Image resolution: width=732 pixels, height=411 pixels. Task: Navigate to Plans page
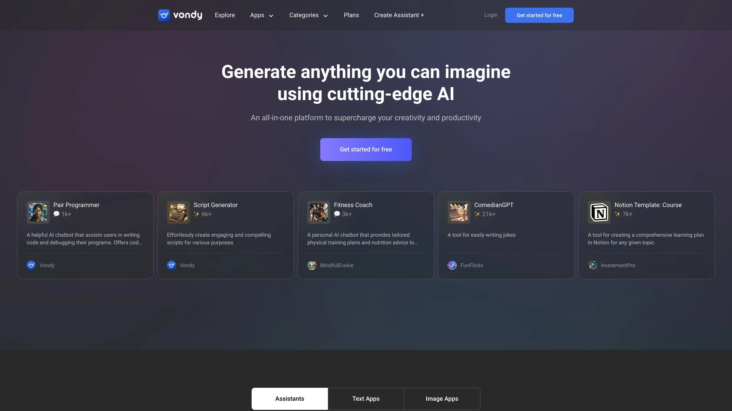pyautogui.click(x=351, y=15)
